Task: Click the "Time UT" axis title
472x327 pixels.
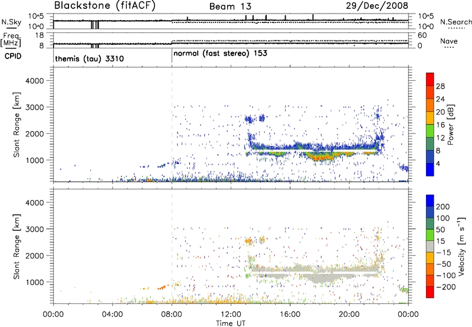Action: [x=230, y=323]
